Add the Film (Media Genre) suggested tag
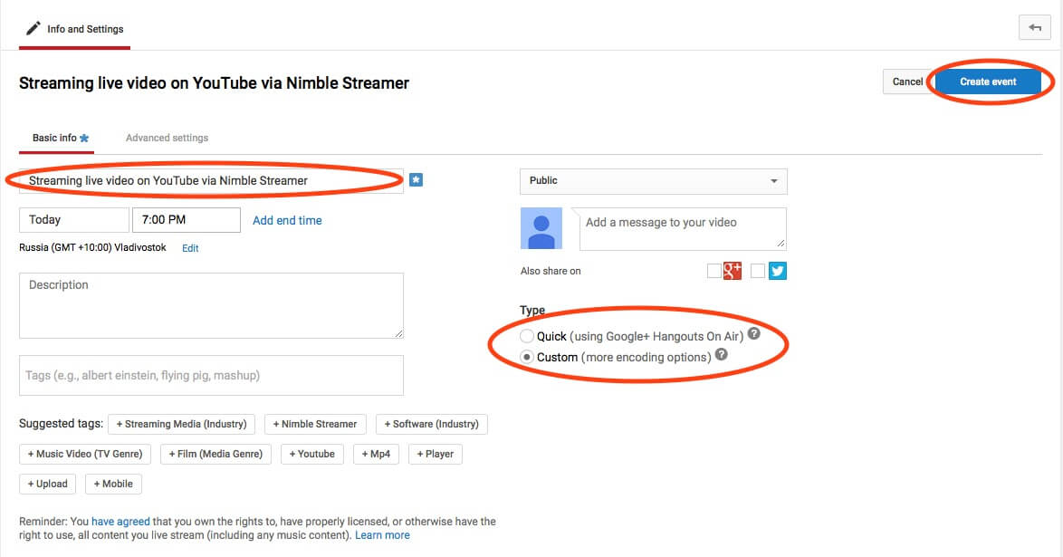The height and width of the screenshot is (557, 1063). (x=215, y=454)
